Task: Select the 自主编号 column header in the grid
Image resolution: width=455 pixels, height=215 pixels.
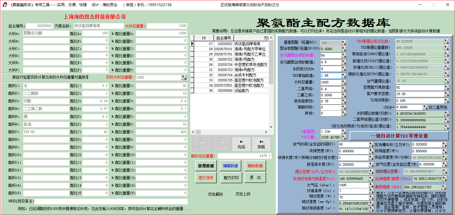Action: tap(224, 38)
